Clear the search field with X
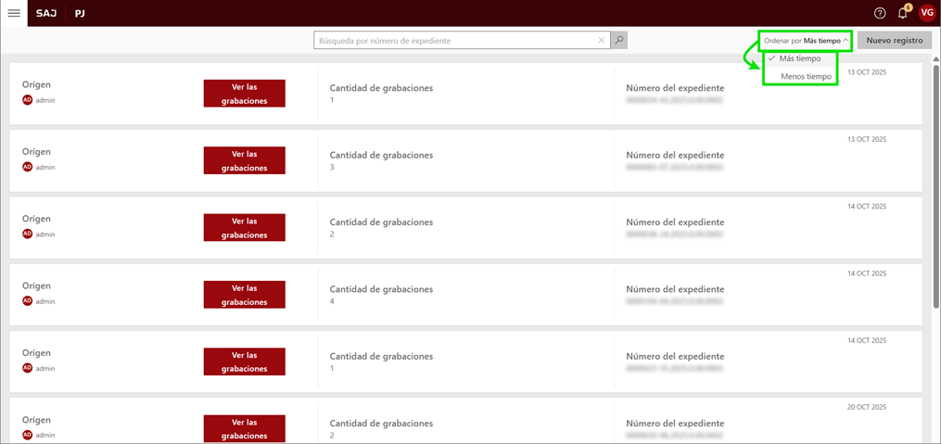This screenshot has height=444, width=941. [602, 41]
